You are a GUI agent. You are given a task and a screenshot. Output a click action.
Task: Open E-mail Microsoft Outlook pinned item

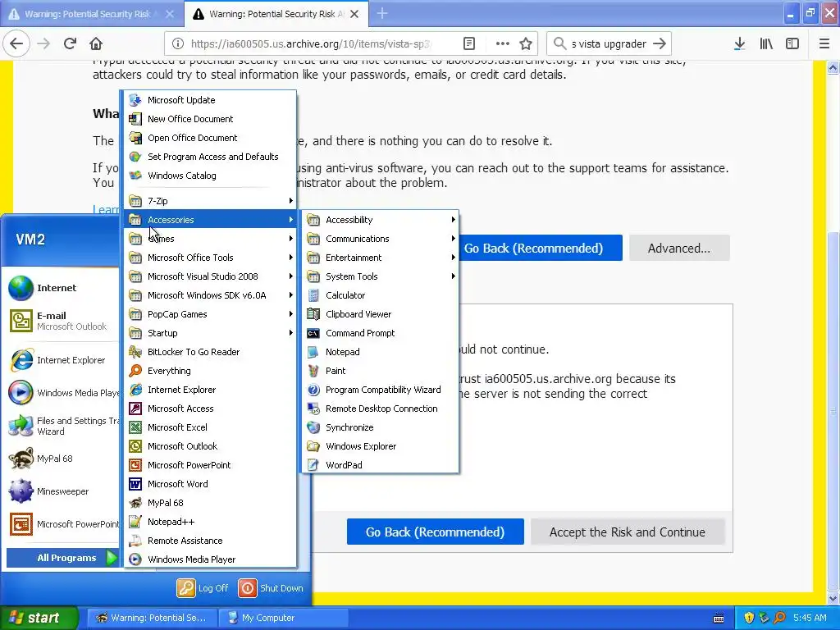click(x=62, y=321)
